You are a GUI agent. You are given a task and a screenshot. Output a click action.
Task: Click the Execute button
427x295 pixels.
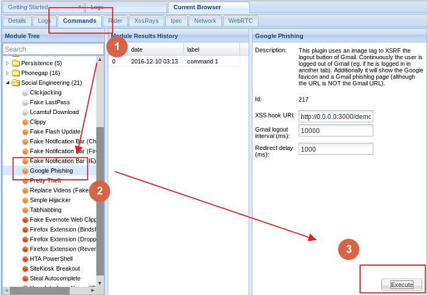(x=401, y=285)
